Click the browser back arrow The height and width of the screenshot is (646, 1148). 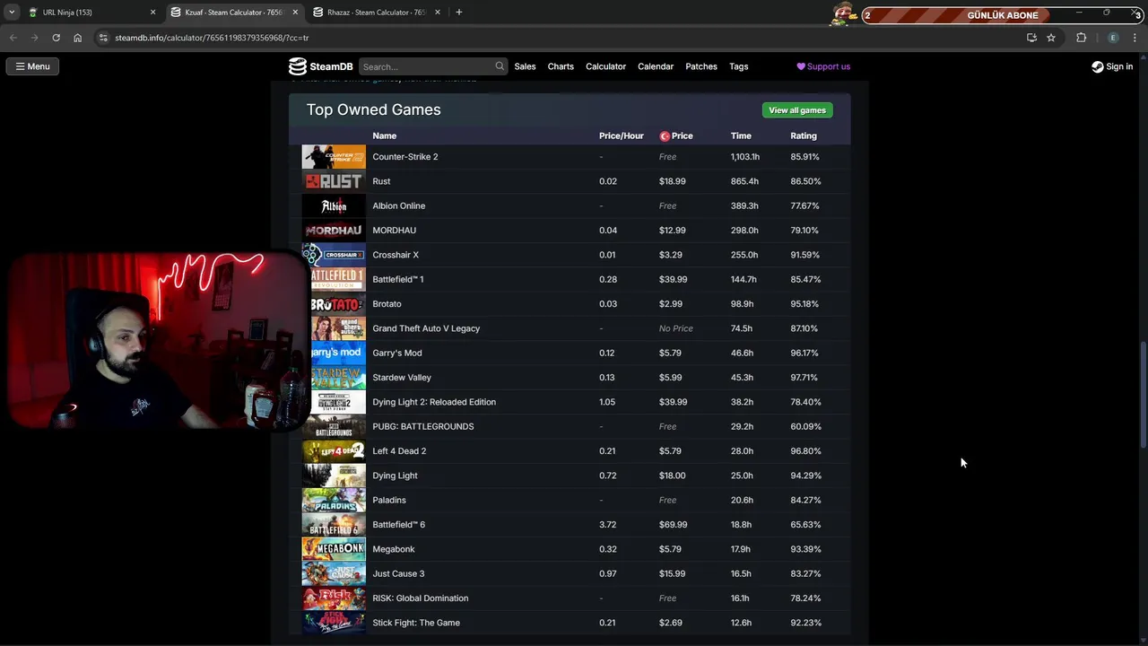[13, 38]
